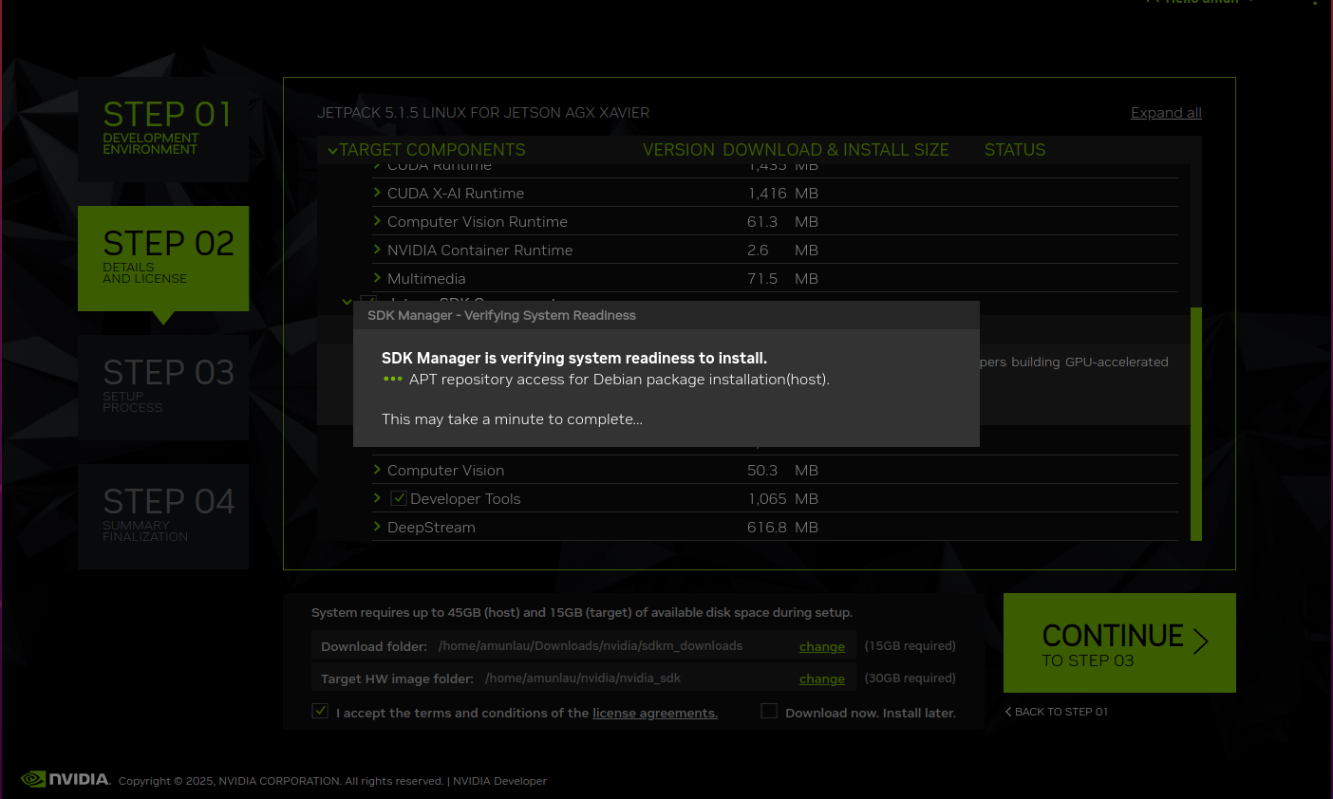Expand the Multimedia component row
The width and height of the screenshot is (1333, 799).
(377, 278)
